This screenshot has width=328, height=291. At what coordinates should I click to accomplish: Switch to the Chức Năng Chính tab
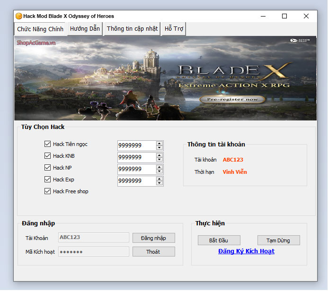click(40, 29)
